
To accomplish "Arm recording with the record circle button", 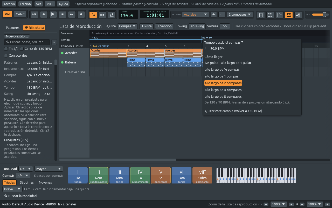I will (x=81, y=15).
